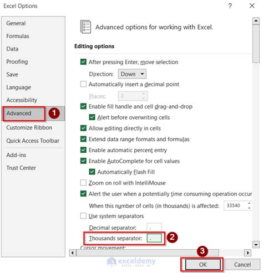Click the vertical scrollbar up arrow
Screen dimensions: 263x273
[256, 21]
